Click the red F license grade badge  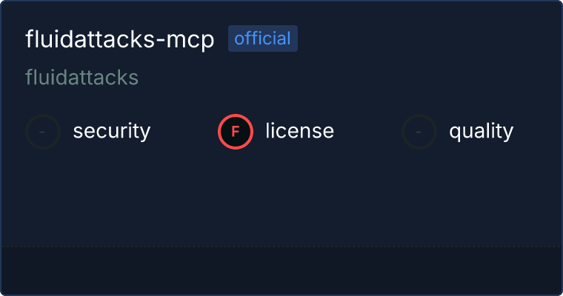pyautogui.click(x=236, y=132)
